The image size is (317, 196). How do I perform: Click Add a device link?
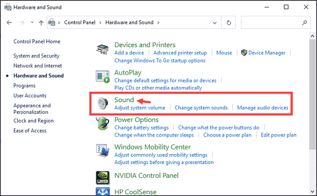point(129,53)
